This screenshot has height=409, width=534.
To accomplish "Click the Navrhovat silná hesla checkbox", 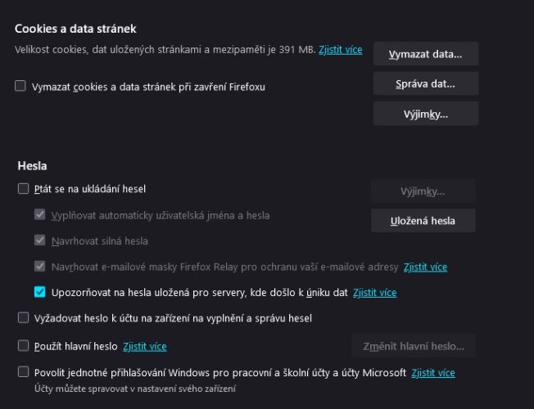I will [x=40, y=240].
